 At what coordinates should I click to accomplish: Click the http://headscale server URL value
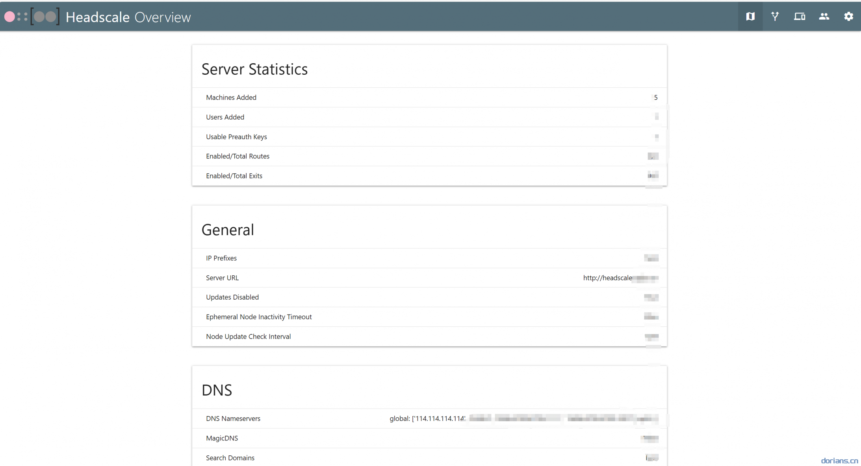(x=621, y=278)
